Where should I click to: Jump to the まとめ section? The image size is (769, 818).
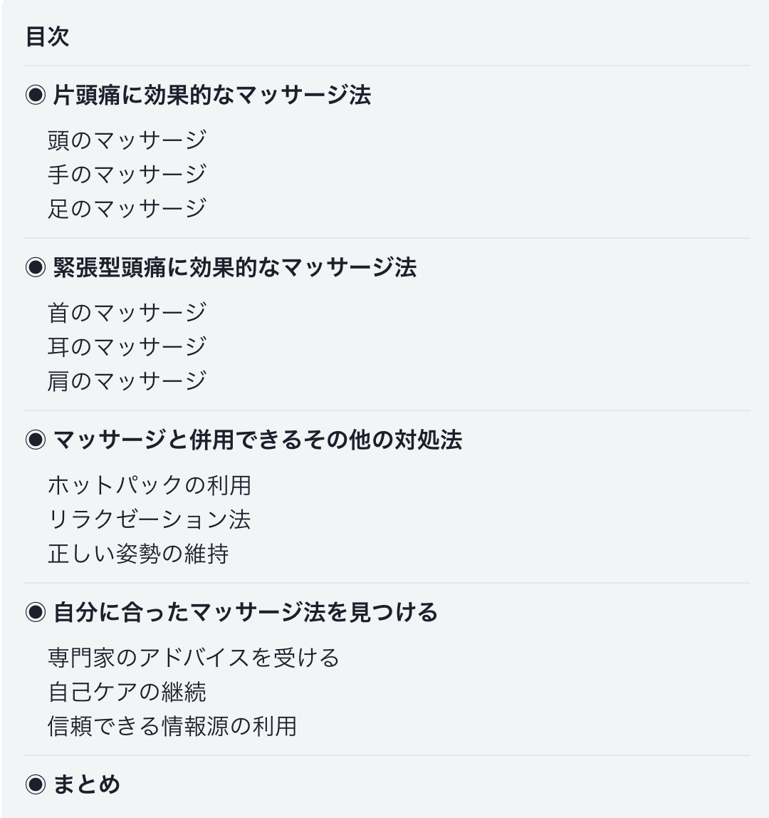coord(87,784)
